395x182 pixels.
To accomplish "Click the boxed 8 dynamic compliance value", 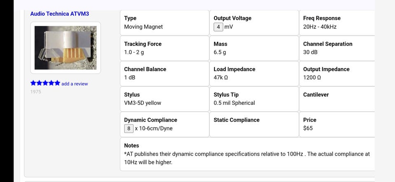I will click(129, 129).
